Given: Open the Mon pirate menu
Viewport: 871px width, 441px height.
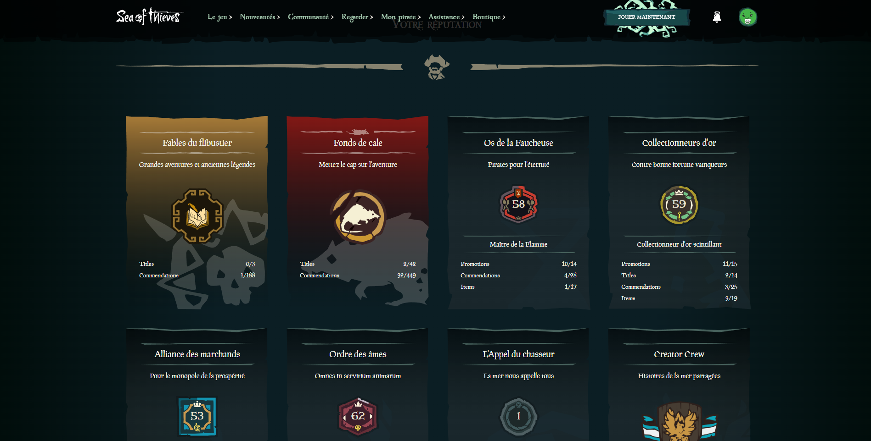Looking at the screenshot, I should (x=400, y=17).
